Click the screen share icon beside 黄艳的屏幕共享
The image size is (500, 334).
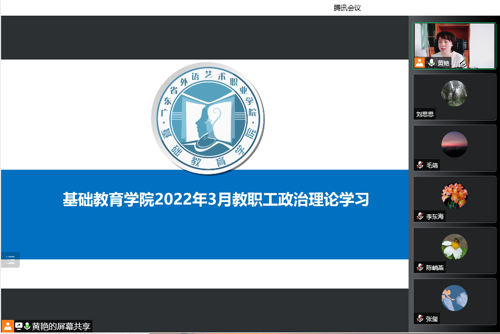click(19, 326)
